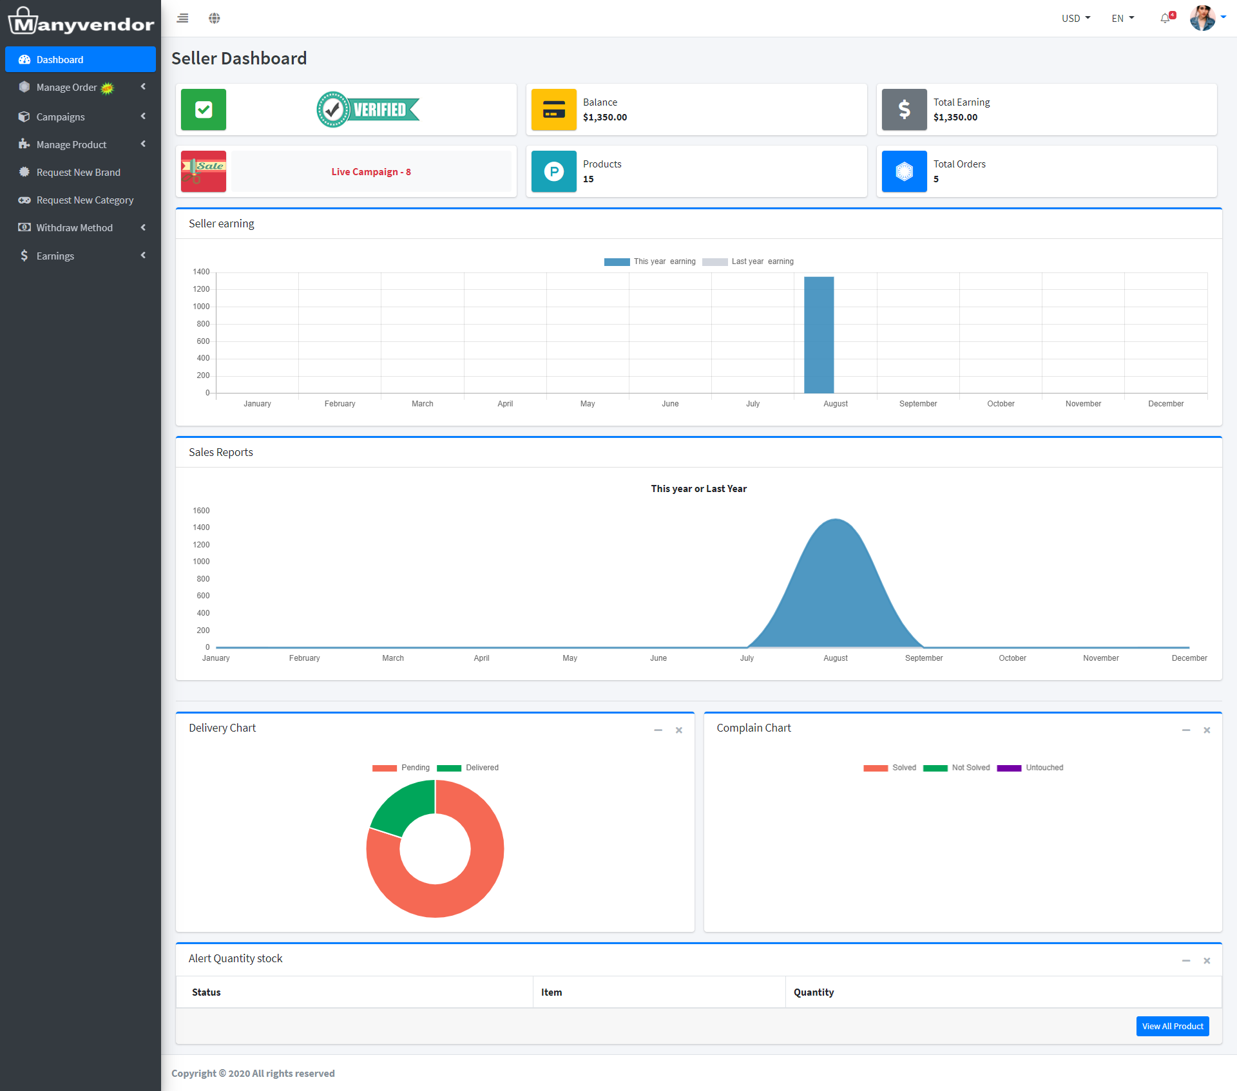Open the Earnings menu item
1237x1091 pixels.
click(x=81, y=256)
